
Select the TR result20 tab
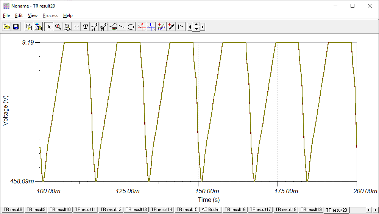point(337,210)
